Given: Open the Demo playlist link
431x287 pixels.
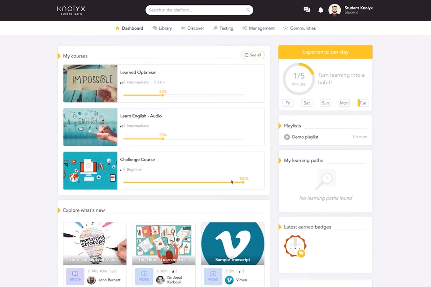Looking at the screenshot, I should click(x=305, y=137).
